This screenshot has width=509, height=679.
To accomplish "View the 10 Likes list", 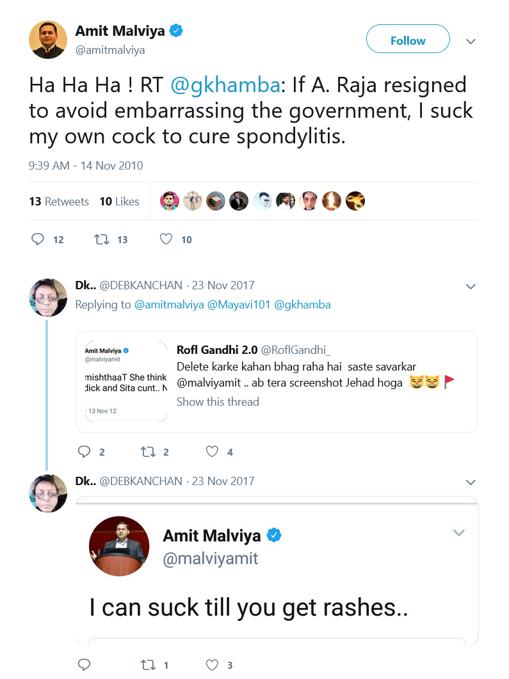I will (x=120, y=202).
